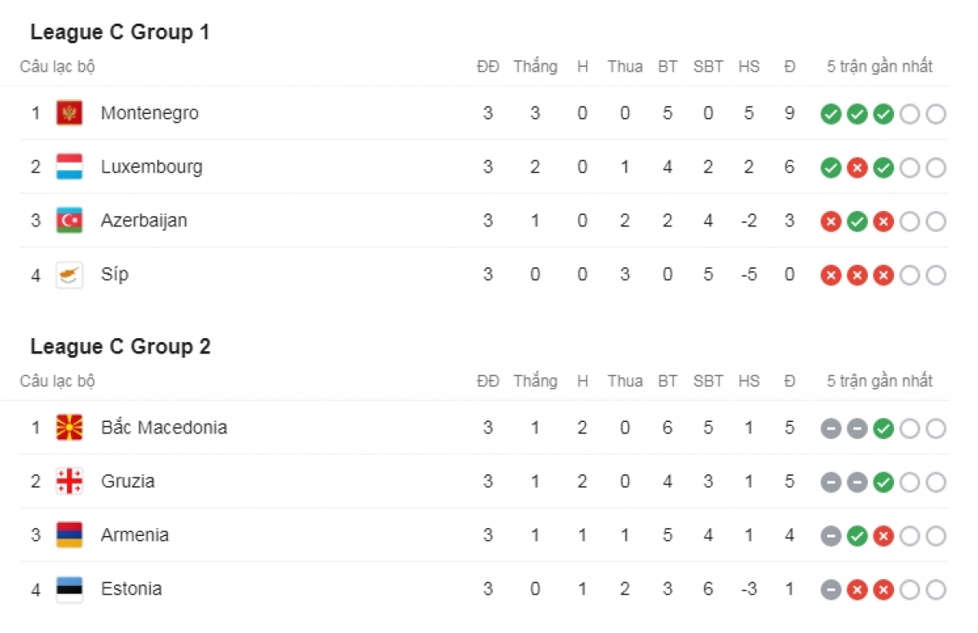This screenshot has height=633, width=978.
Task: Click Estonia's grey draw result icon
Action: (x=830, y=590)
